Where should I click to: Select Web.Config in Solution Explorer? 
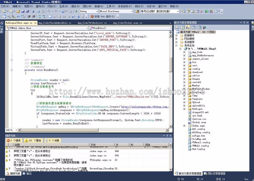198,149
